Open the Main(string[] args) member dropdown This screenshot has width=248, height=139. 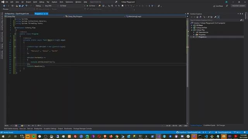coord(156,16)
